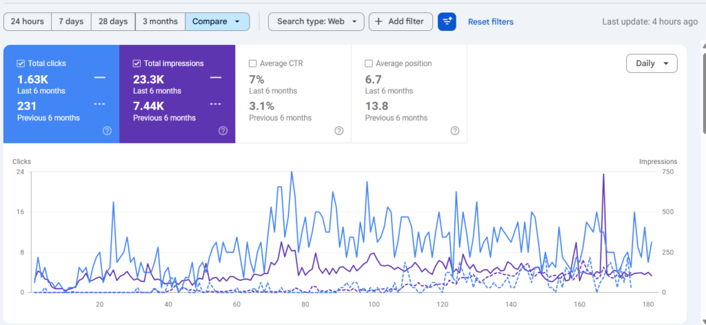The height and width of the screenshot is (325, 706).
Task: Uncheck the Total clicks checkbox
Action: pos(21,63)
